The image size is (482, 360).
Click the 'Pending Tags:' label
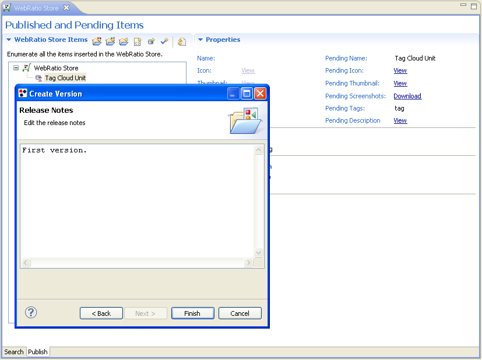pos(345,108)
